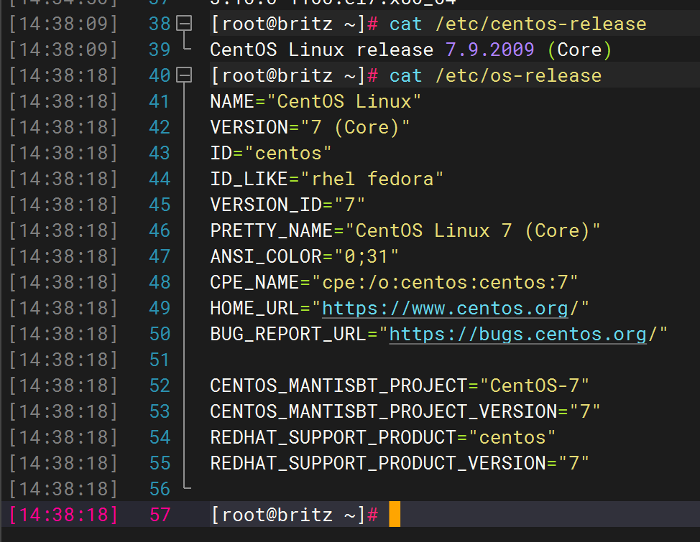700x542 pixels.
Task: Click the [14:38:18] timestamp on line 40
Action: pyautogui.click(x=63, y=75)
